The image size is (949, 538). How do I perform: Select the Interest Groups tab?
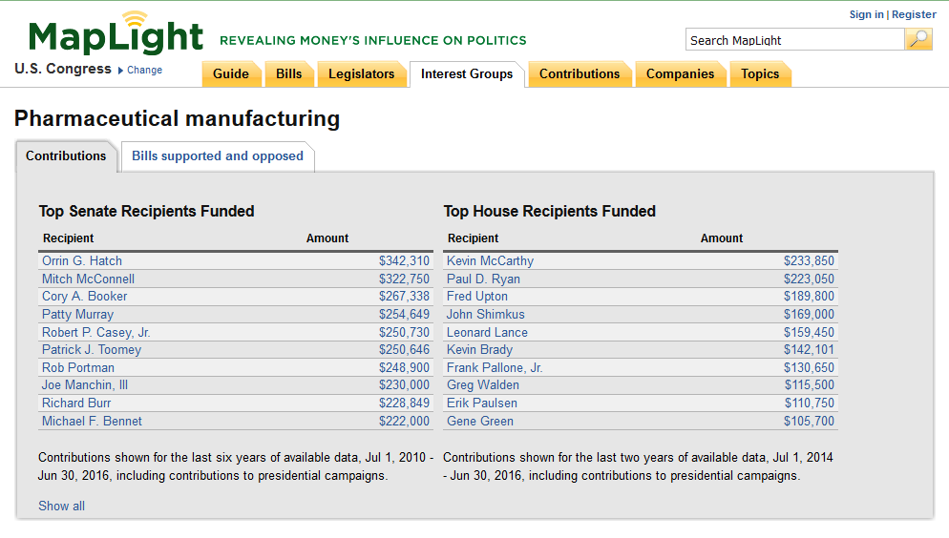(x=467, y=73)
